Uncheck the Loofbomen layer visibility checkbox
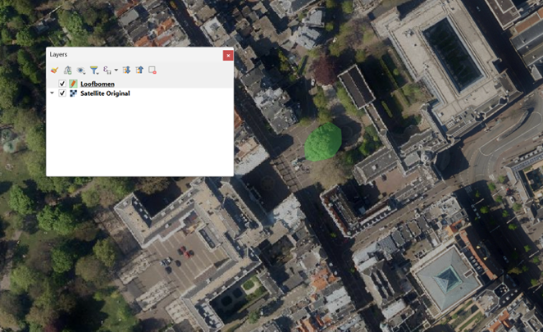Screen dimensions: 543x332 (x=62, y=84)
